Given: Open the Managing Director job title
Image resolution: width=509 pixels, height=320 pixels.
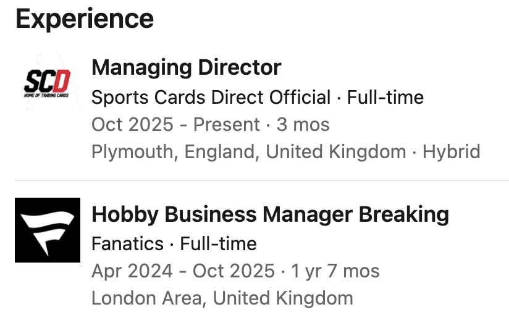Looking at the screenshot, I should (x=186, y=67).
